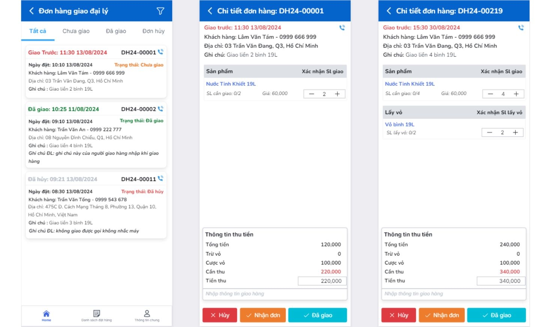
Task: Open the filter icon on order list
Action: 161,11
